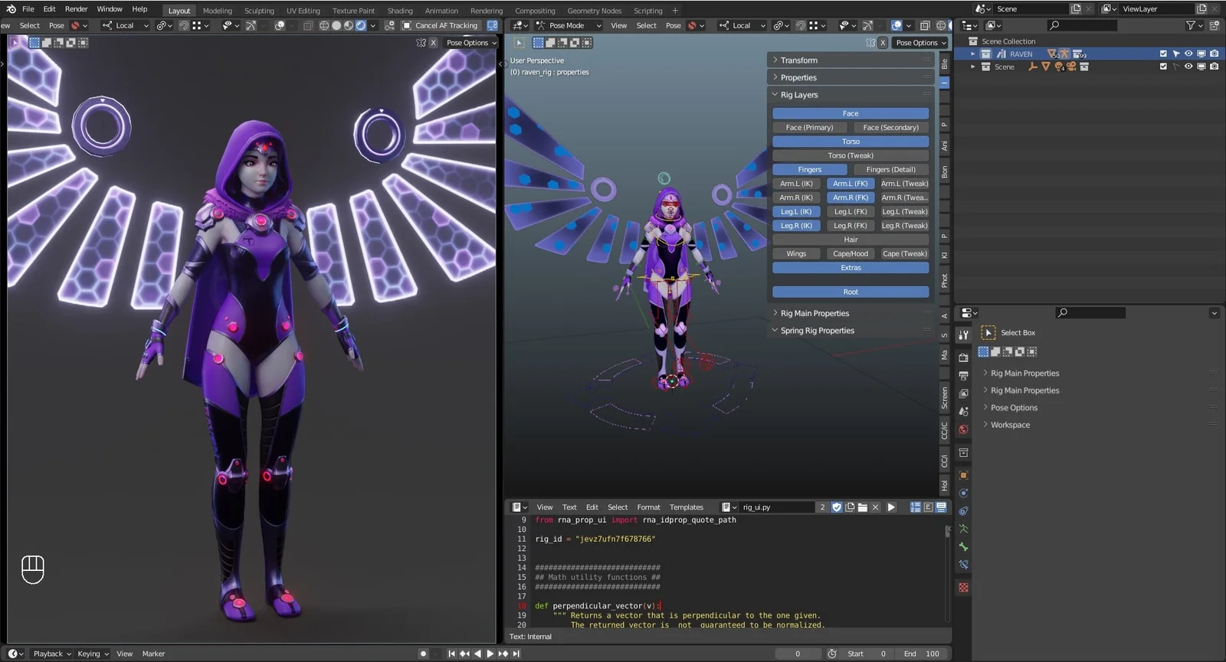Open Pose Options dropdown in right viewport
1226x662 pixels.
click(x=920, y=43)
